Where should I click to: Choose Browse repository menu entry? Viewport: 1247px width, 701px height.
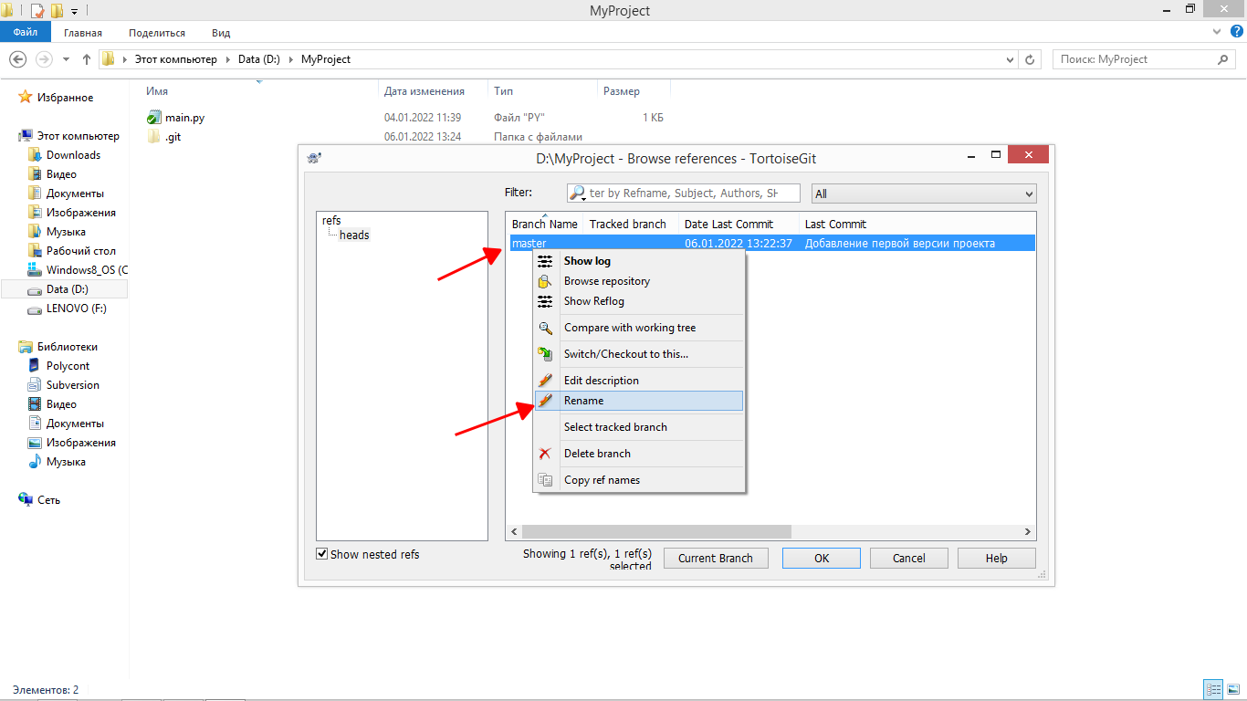(x=639, y=281)
